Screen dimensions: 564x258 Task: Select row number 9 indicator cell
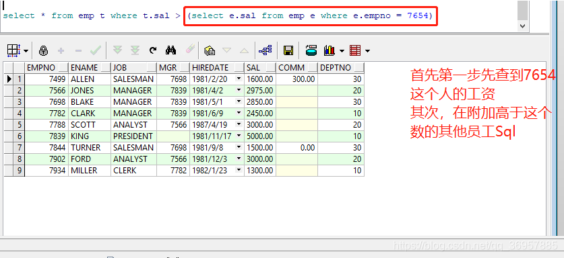[19, 171]
